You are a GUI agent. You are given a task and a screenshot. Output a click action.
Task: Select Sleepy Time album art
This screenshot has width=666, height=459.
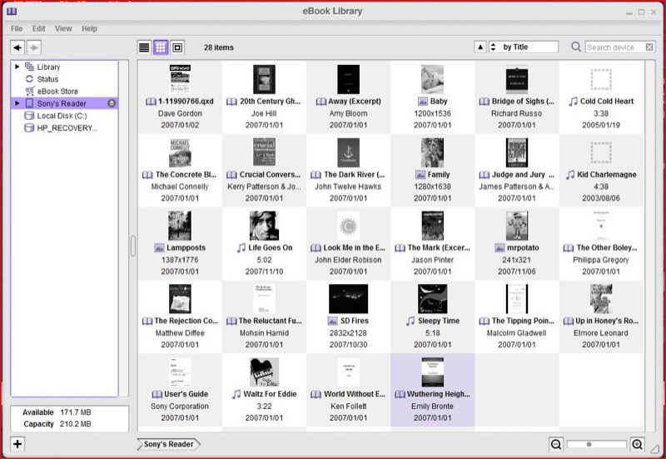coord(432,299)
